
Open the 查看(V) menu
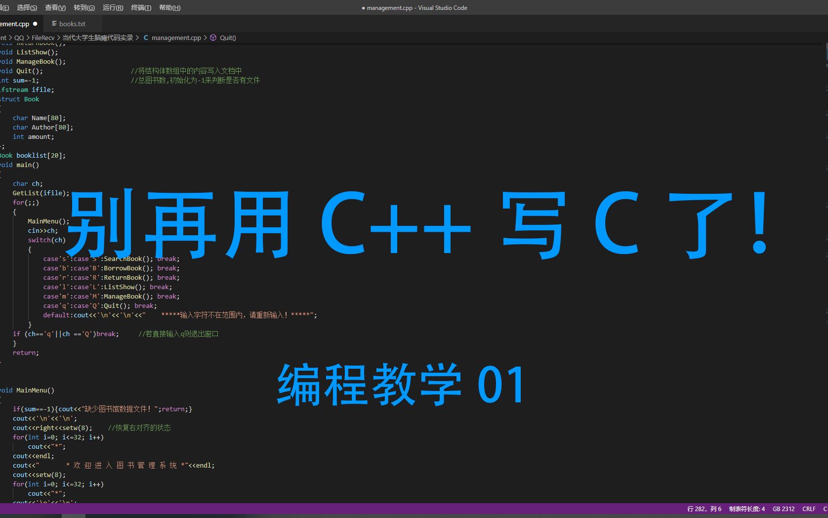[55, 7]
